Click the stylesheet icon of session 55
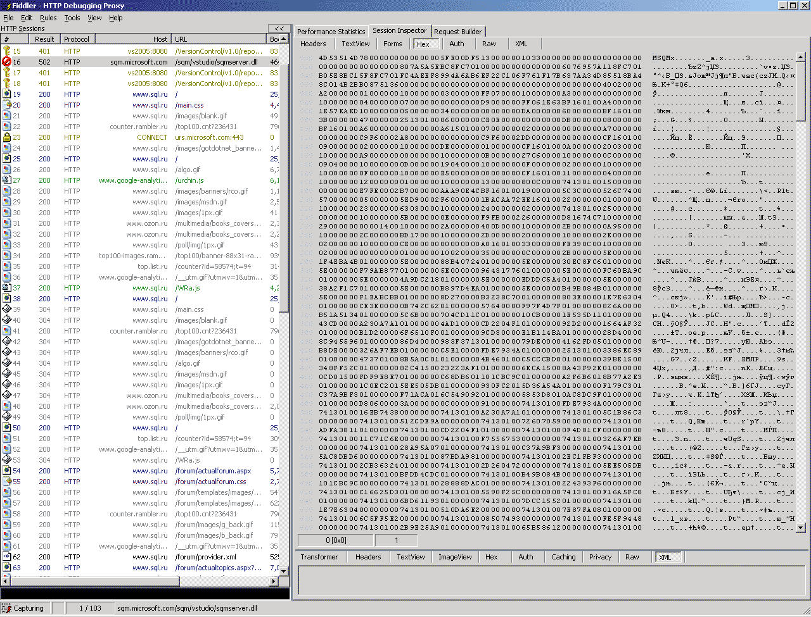 [x=7, y=482]
